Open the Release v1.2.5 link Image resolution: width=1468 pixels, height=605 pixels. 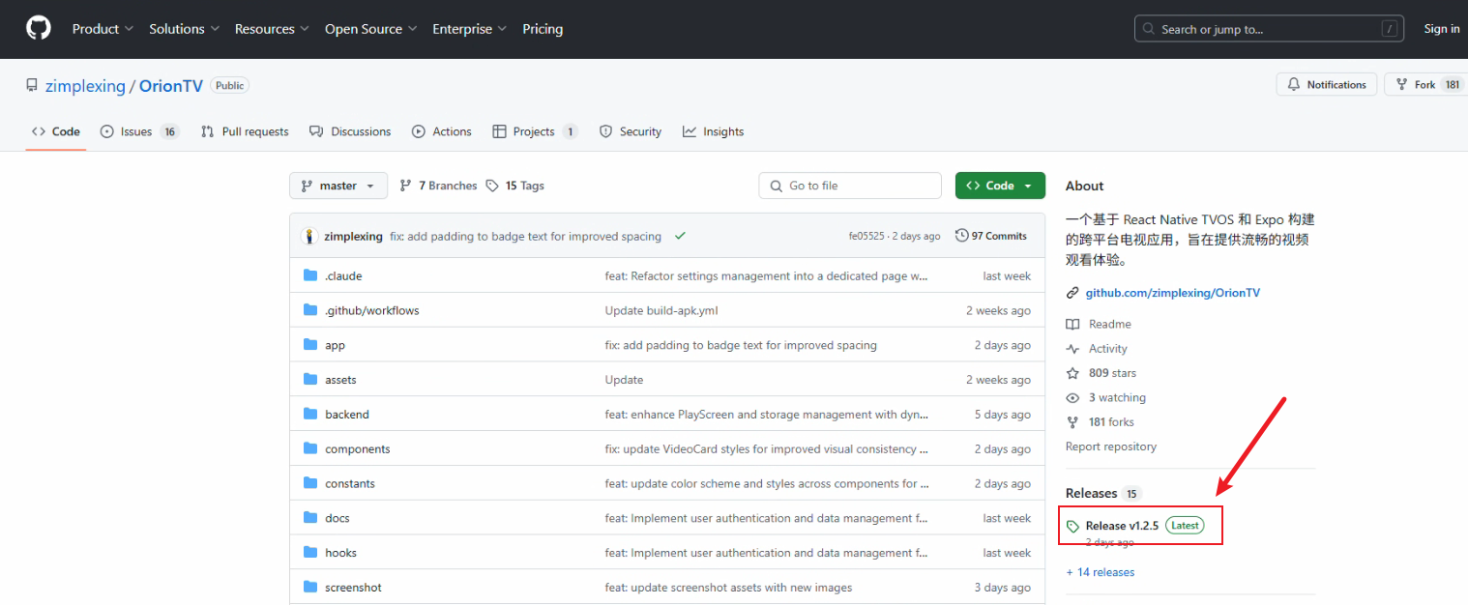[x=1122, y=526]
